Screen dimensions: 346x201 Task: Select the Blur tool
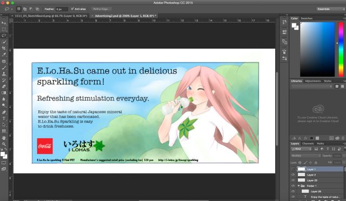(4, 99)
